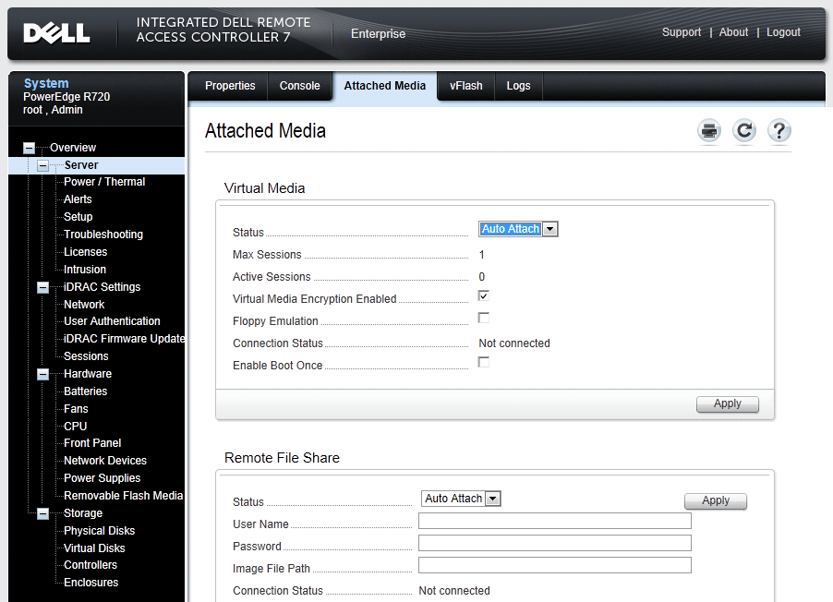Log out via the Logout link
This screenshot has width=833, height=602.
tap(784, 32)
